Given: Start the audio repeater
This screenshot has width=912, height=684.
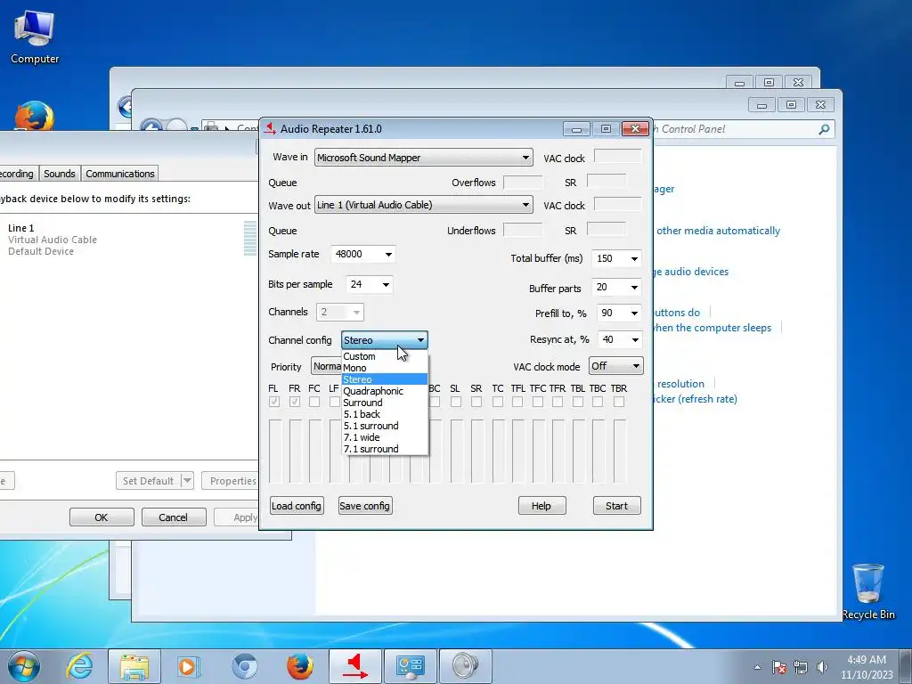Looking at the screenshot, I should [x=616, y=506].
